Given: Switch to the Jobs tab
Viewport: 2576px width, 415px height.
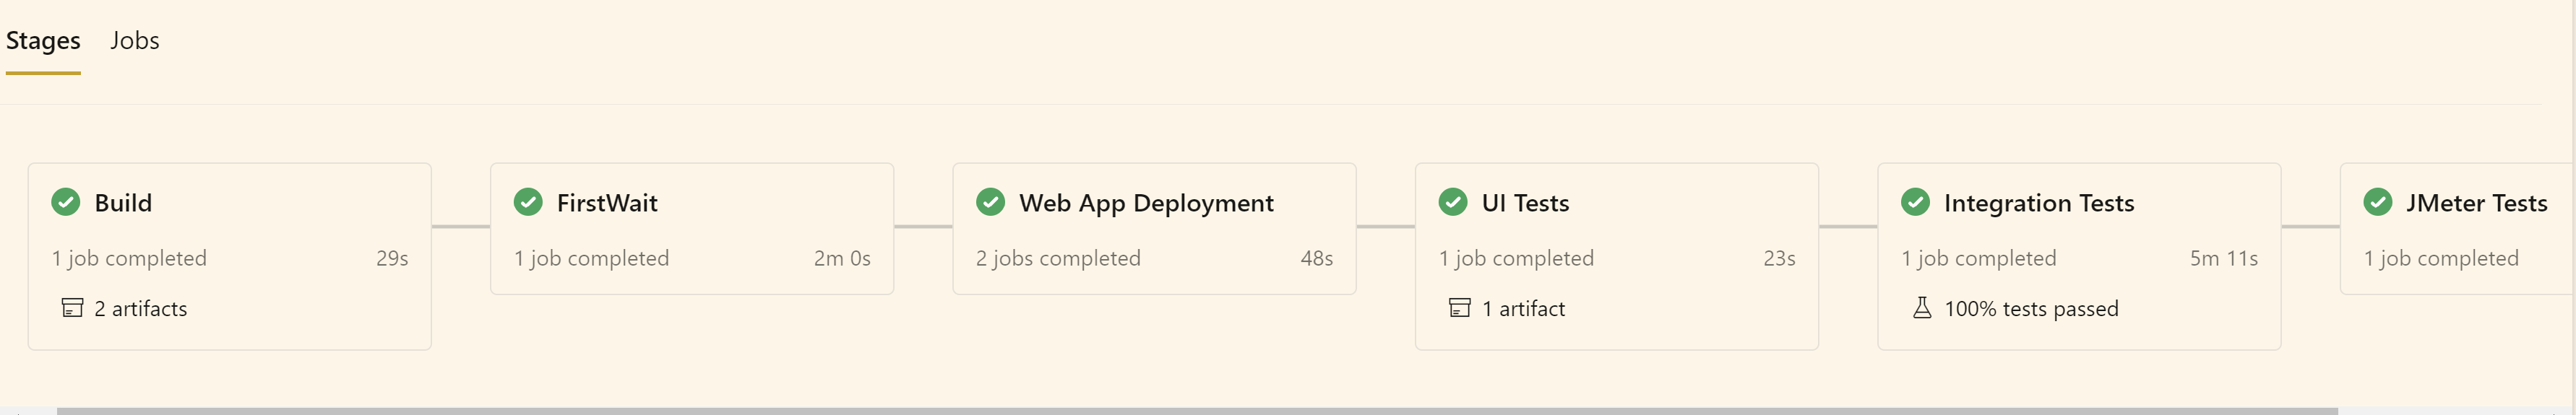Looking at the screenshot, I should (135, 41).
